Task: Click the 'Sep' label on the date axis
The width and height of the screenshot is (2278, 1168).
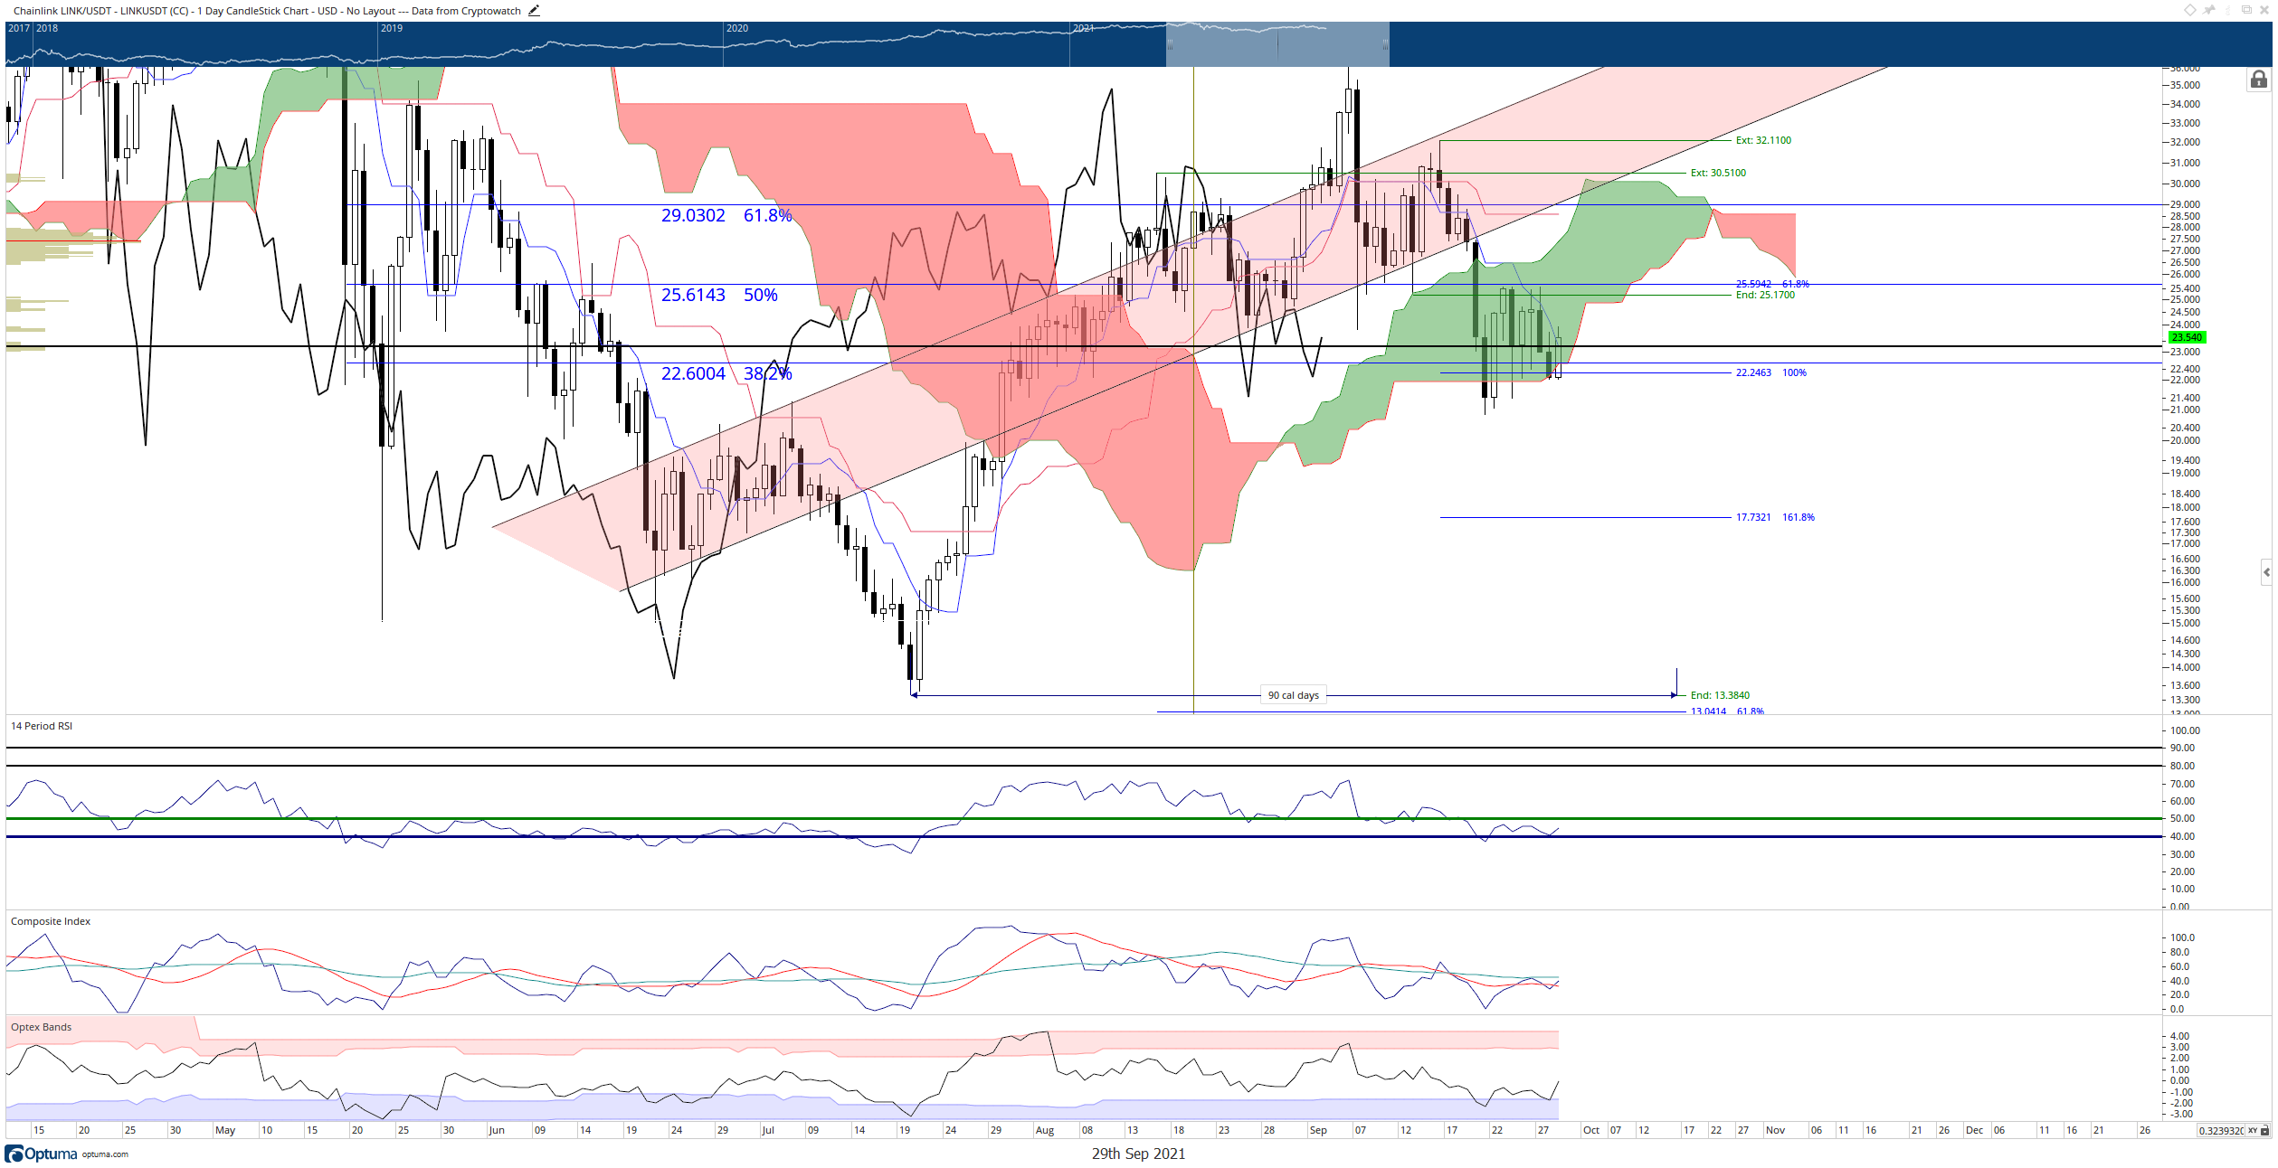Action: click(x=1318, y=1130)
